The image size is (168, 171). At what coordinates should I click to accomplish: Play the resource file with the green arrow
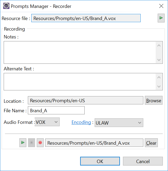coord(161,18)
